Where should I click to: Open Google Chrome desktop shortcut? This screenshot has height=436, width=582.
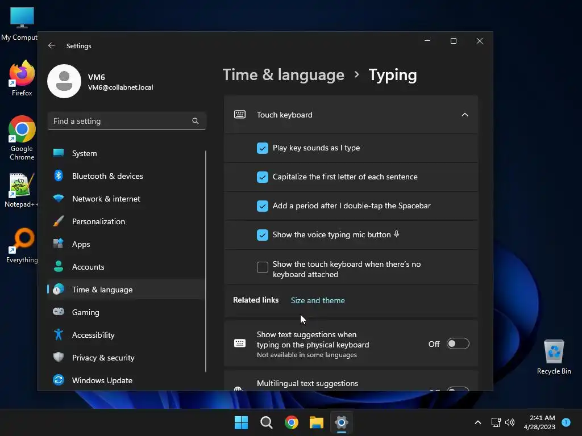pyautogui.click(x=22, y=138)
